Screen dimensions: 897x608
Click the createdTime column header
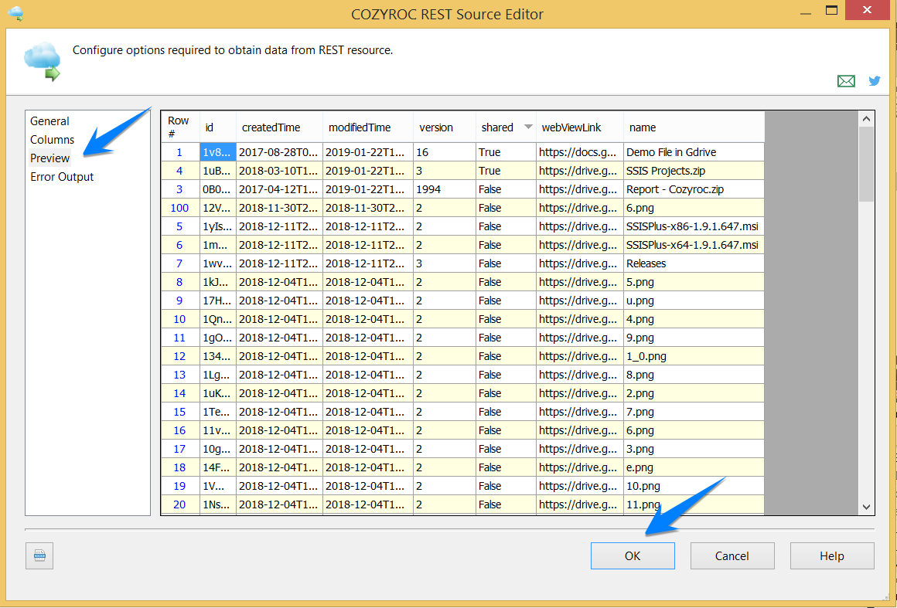(280, 127)
